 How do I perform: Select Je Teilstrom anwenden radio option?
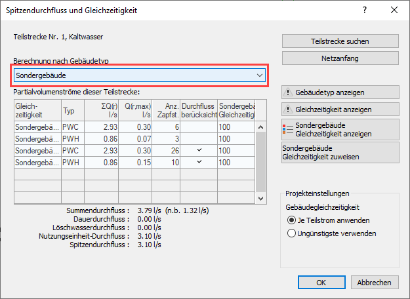coord(329,220)
